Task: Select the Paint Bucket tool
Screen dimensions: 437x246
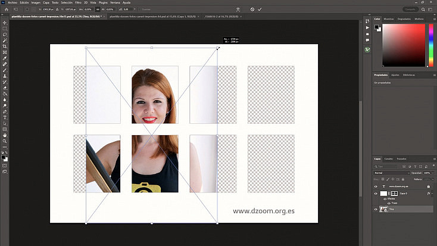Action: point(5,94)
